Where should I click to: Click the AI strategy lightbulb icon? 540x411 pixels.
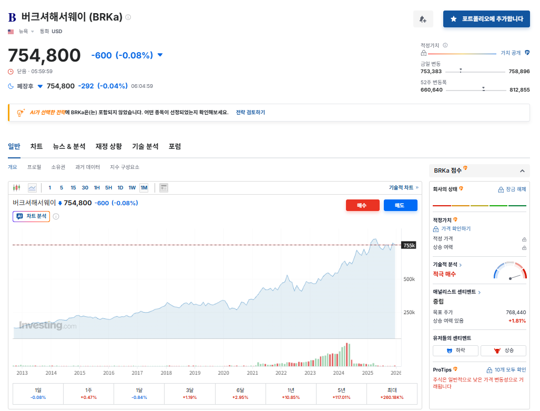tap(21, 113)
